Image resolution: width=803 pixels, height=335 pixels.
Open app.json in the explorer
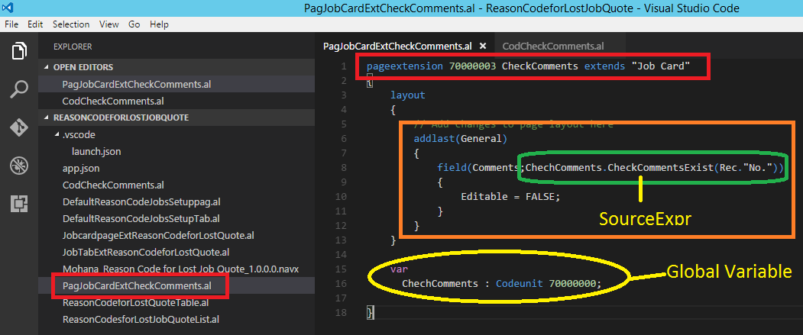81,168
